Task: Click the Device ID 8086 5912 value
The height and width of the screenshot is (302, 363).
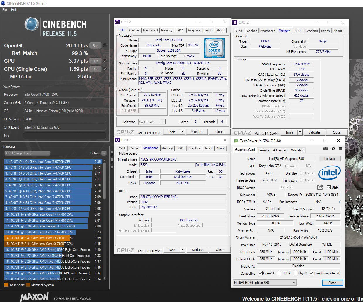Action: [322, 195]
